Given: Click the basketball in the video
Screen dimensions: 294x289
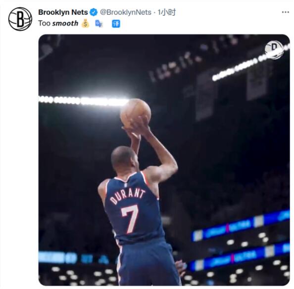Looking at the screenshot, I should point(136,113).
